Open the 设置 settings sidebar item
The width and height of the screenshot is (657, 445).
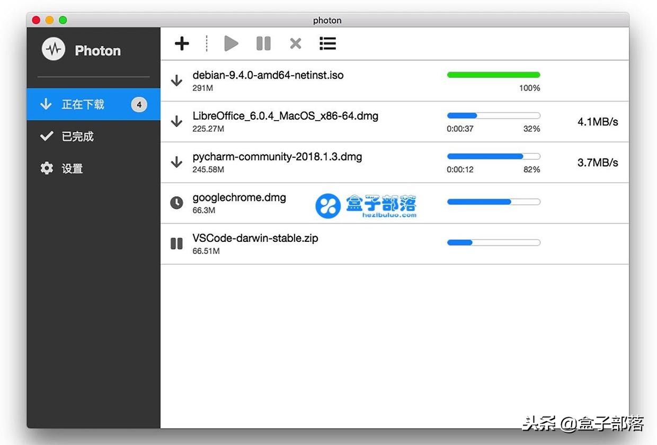[x=93, y=168]
